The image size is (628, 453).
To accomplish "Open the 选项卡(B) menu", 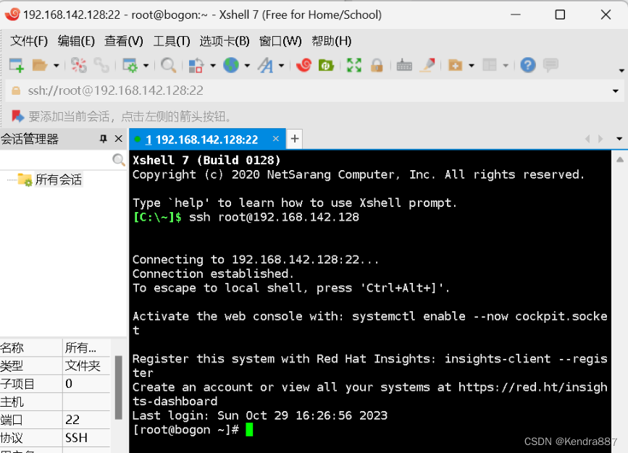I will tap(225, 41).
